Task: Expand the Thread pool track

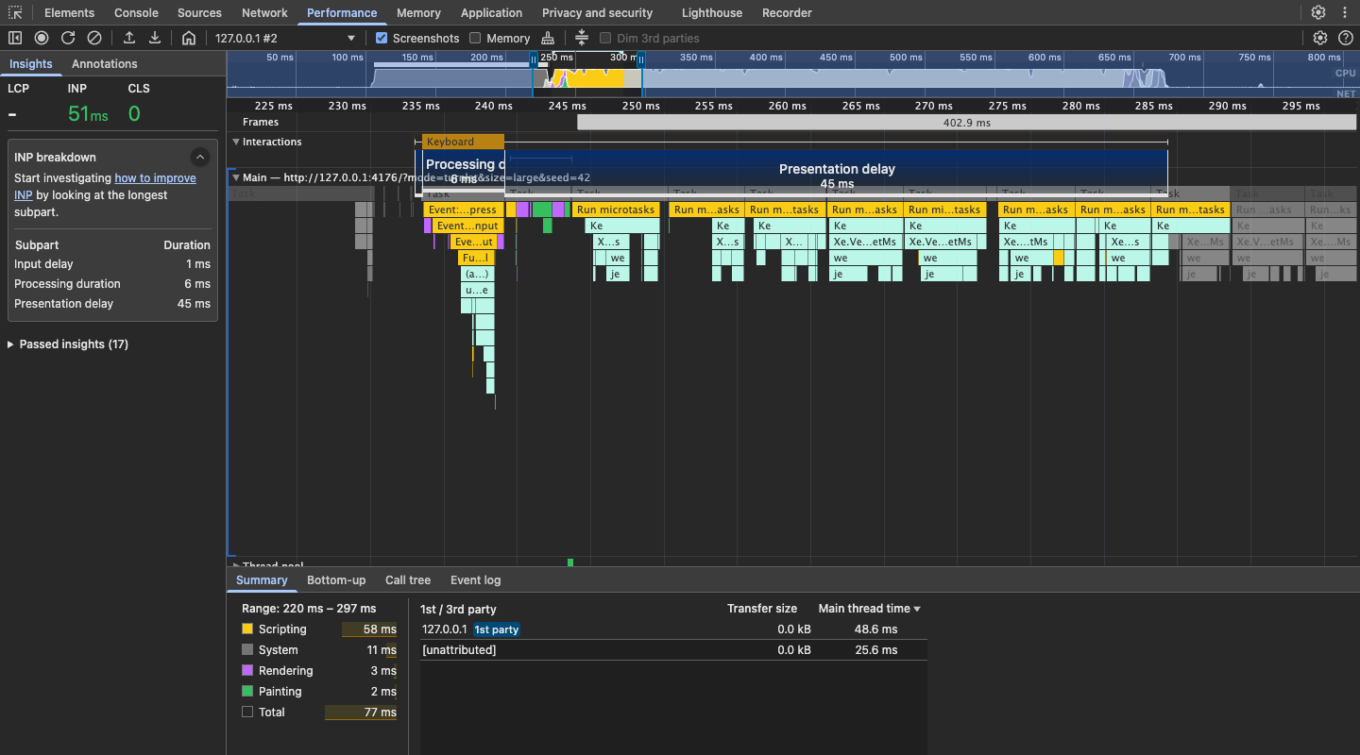Action: click(236, 566)
